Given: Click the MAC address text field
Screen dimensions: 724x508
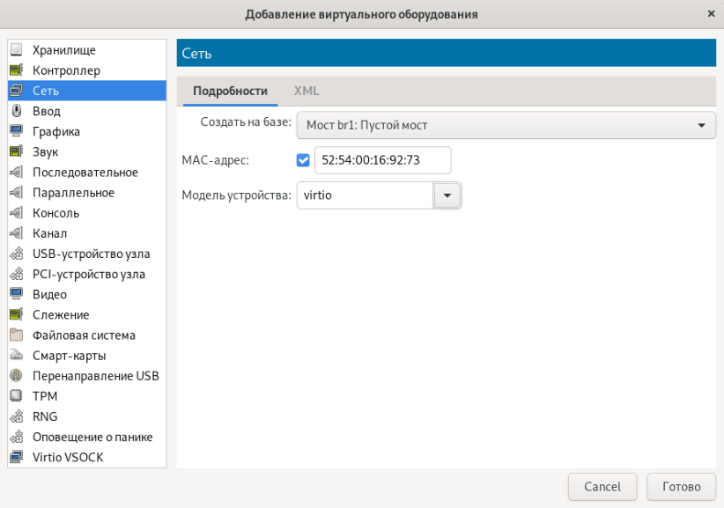Looking at the screenshot, I should pos(382,160).
